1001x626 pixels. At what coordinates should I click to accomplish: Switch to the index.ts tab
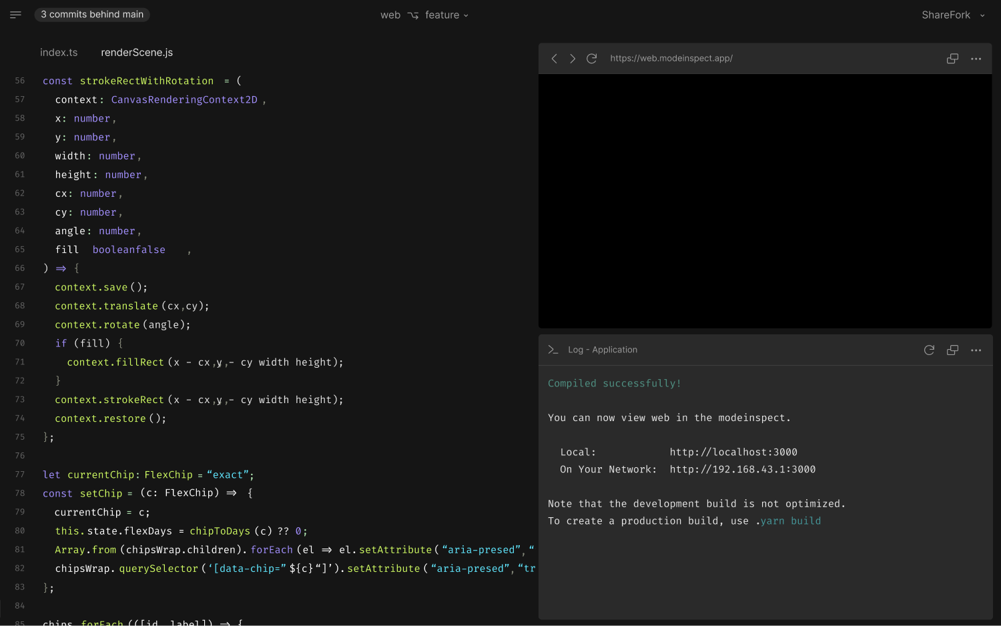[x=59, y=52]
